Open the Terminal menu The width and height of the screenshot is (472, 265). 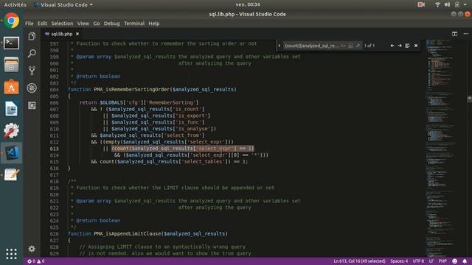pos(134,24)
